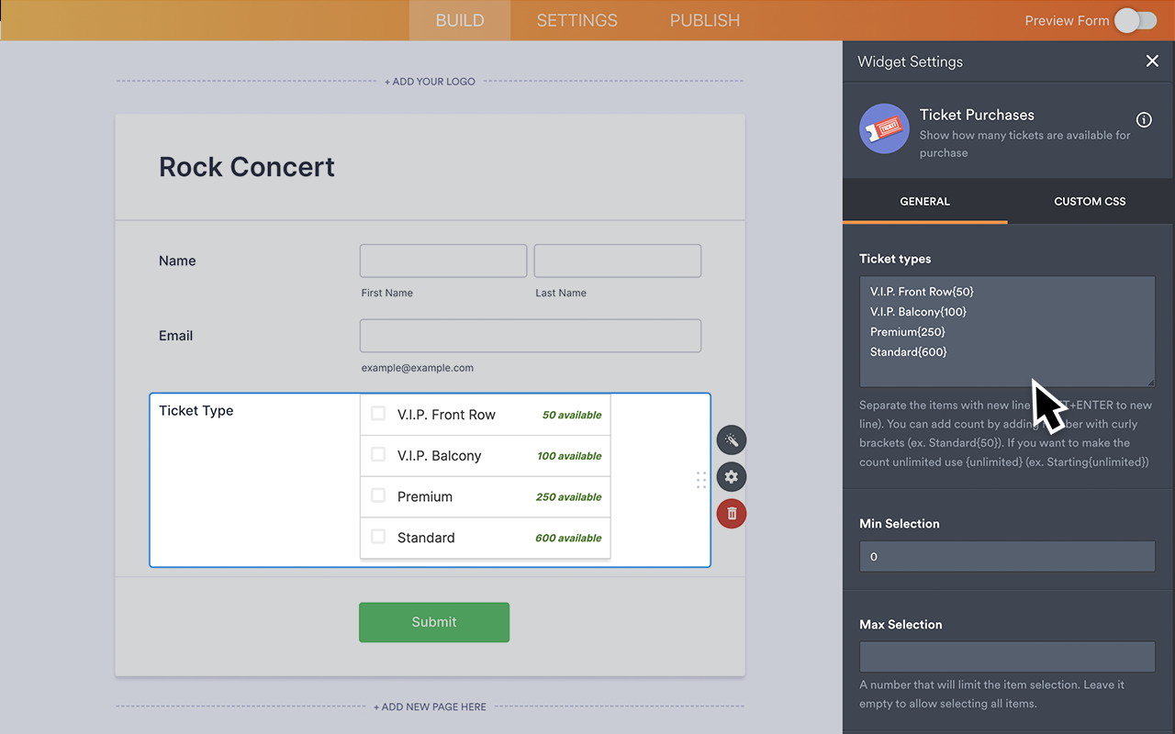Select the GENERAL tab in Widget Settings

tap(924, 201)
